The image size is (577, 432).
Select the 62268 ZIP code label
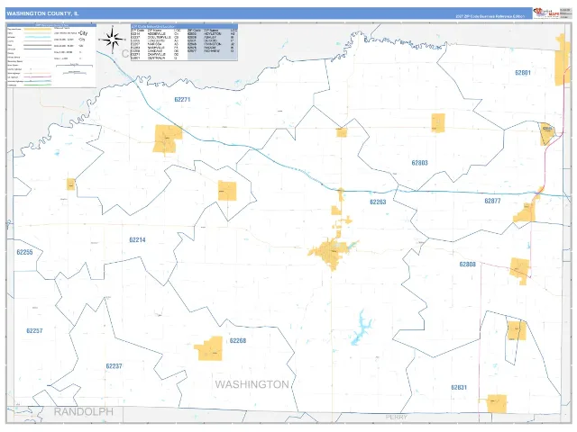238,341
